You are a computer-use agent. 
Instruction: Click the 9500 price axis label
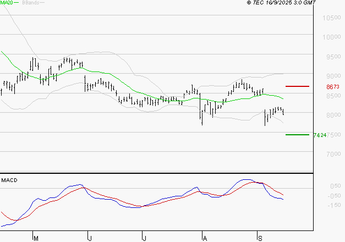click(x=333, y=57)
